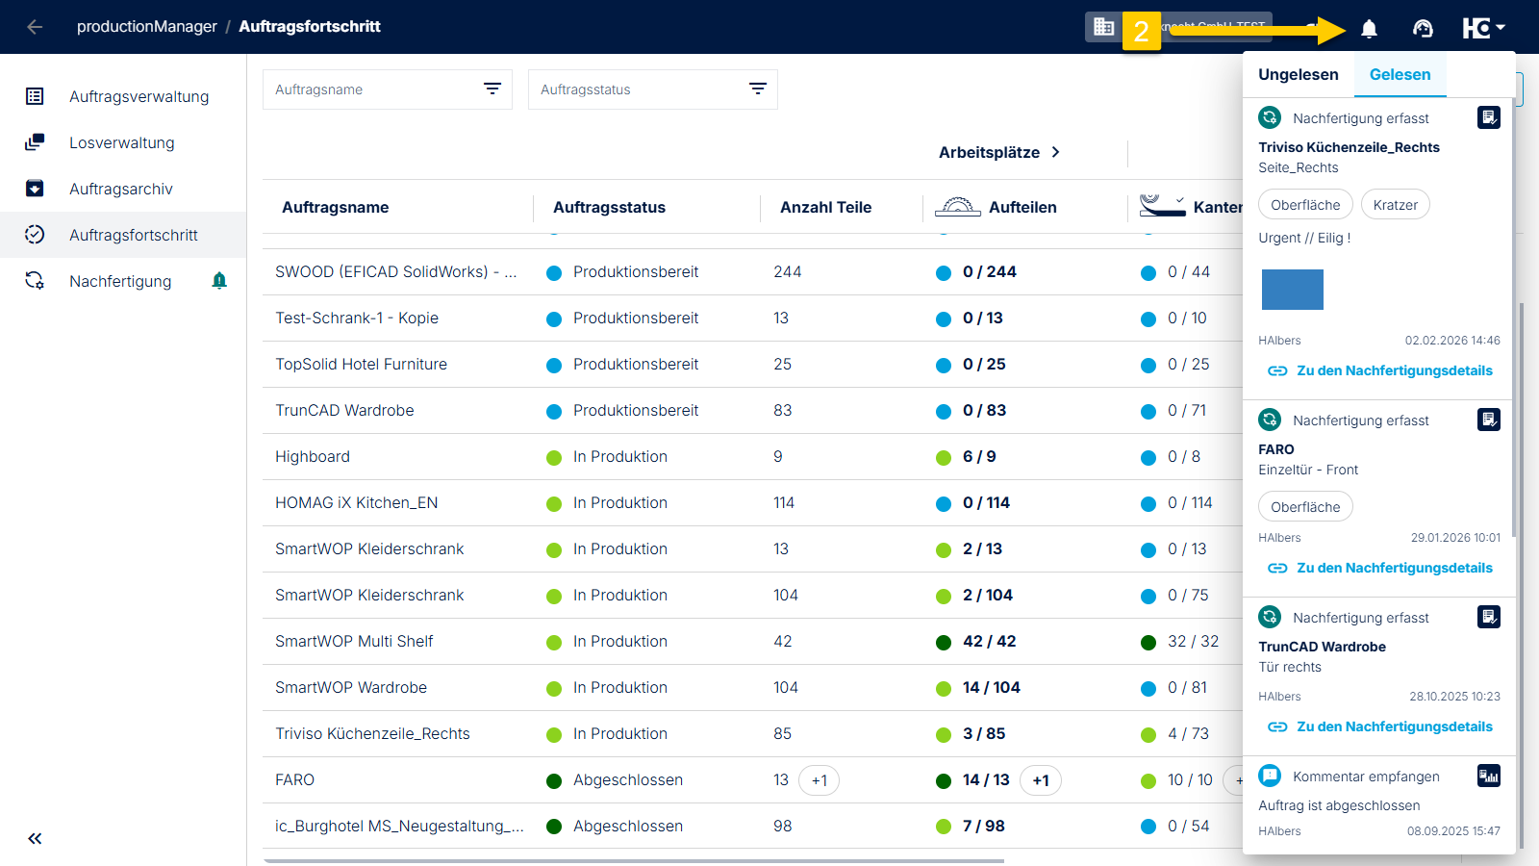The width and height of the screenshot is (1539, 866).
Task: Switch to the Ungelesen tab
Action: [x=1298, y=75]
